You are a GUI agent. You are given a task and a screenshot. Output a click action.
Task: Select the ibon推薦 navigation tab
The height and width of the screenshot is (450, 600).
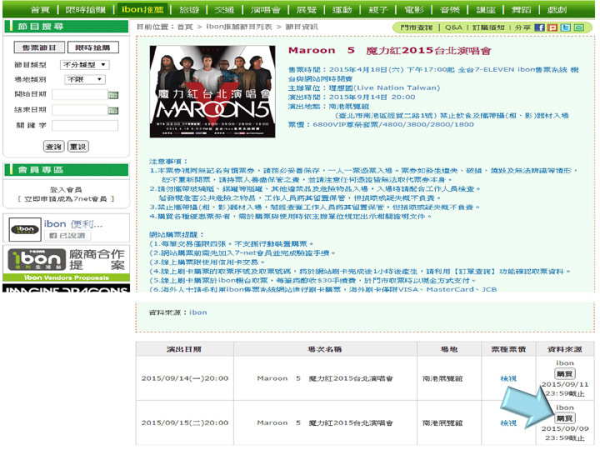point(142,10)
